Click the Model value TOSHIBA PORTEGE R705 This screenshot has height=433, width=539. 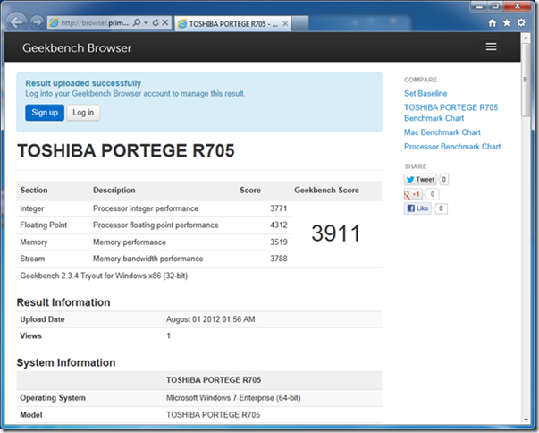coord(213,415)
